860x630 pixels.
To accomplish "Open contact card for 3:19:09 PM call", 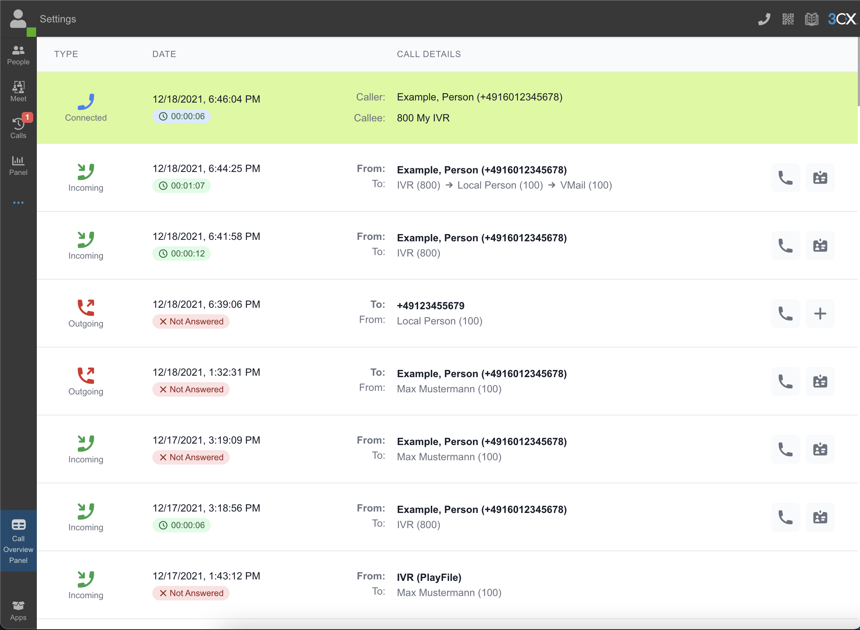I will click(820, 449).
